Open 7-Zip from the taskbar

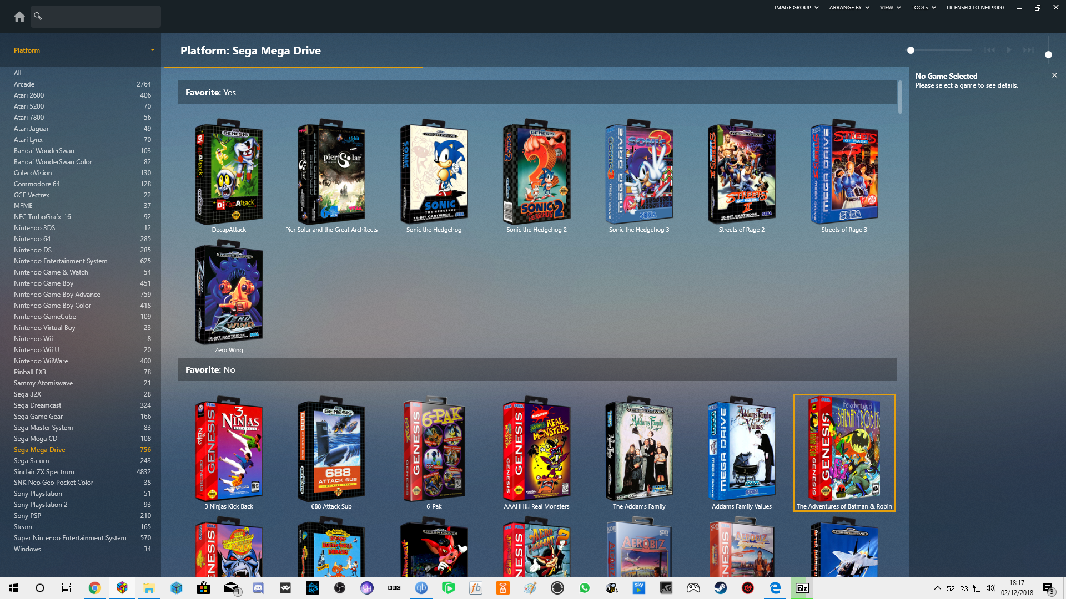[x=802, y=588]
